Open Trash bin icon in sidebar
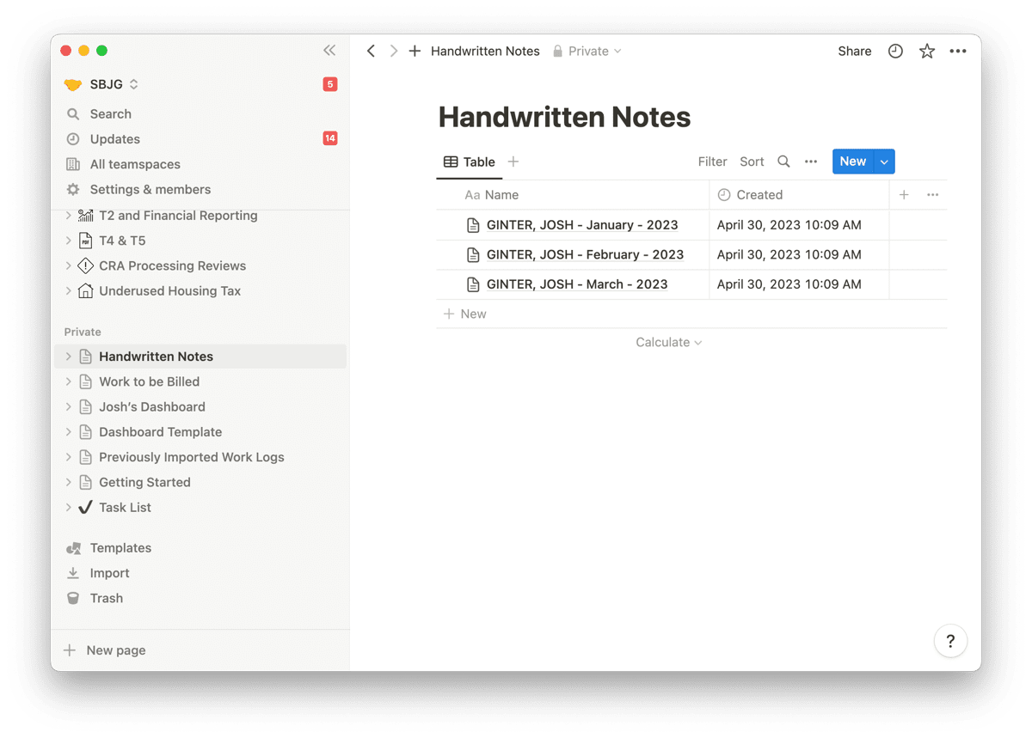1032x738 pixels. [x=73, y=598]
